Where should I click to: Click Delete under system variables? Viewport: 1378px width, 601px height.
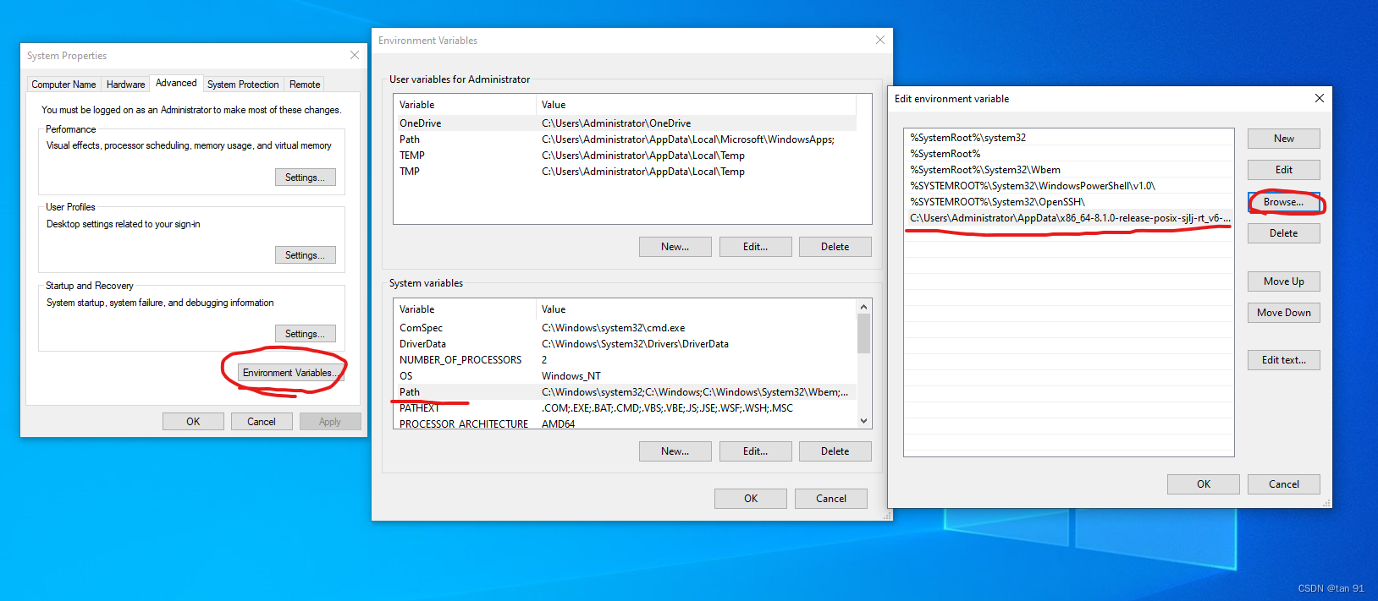click(x=835, y=451)
